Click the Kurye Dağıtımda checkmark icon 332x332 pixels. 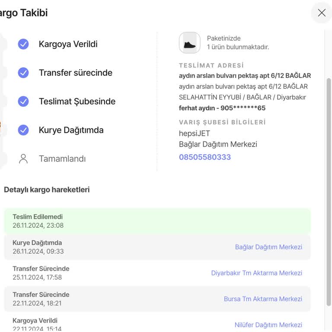[x=23, y=130]
